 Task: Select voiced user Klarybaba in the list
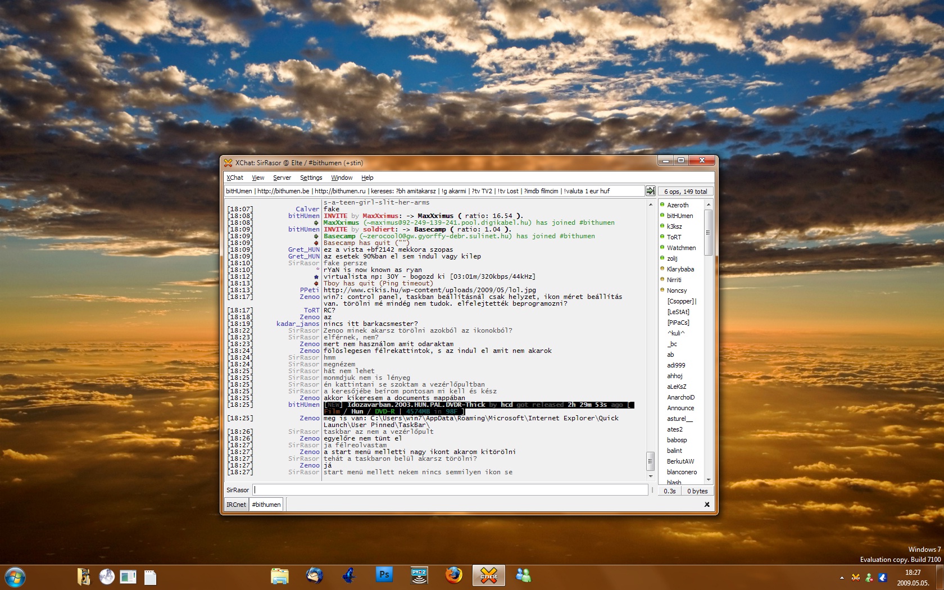(x=680, y=269)
